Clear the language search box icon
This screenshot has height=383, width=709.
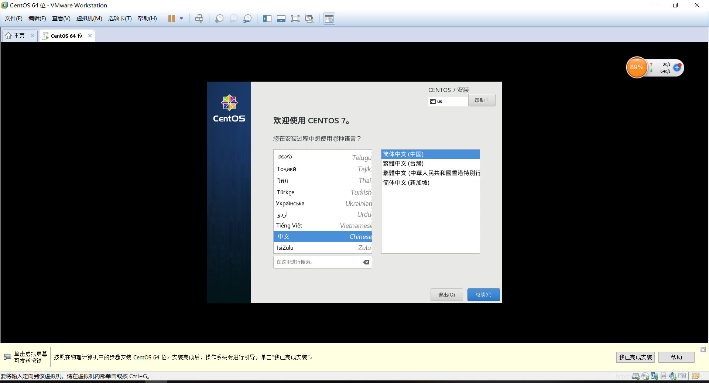[x=366, y=262]
